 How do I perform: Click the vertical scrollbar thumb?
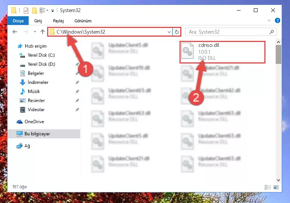point(278,54)
